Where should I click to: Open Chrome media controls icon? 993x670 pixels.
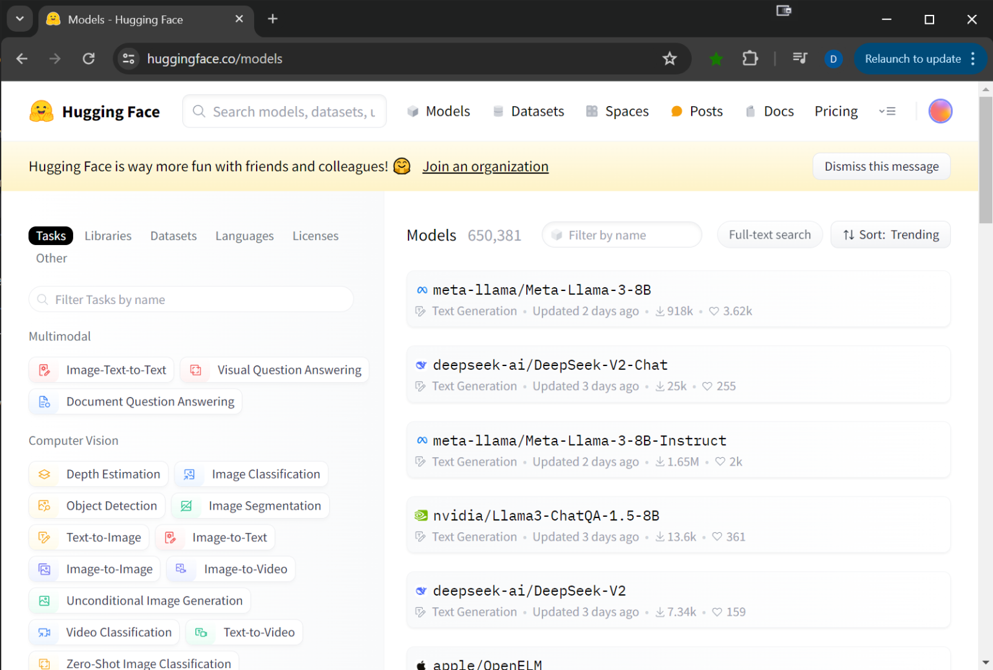[x=800, y=59]
